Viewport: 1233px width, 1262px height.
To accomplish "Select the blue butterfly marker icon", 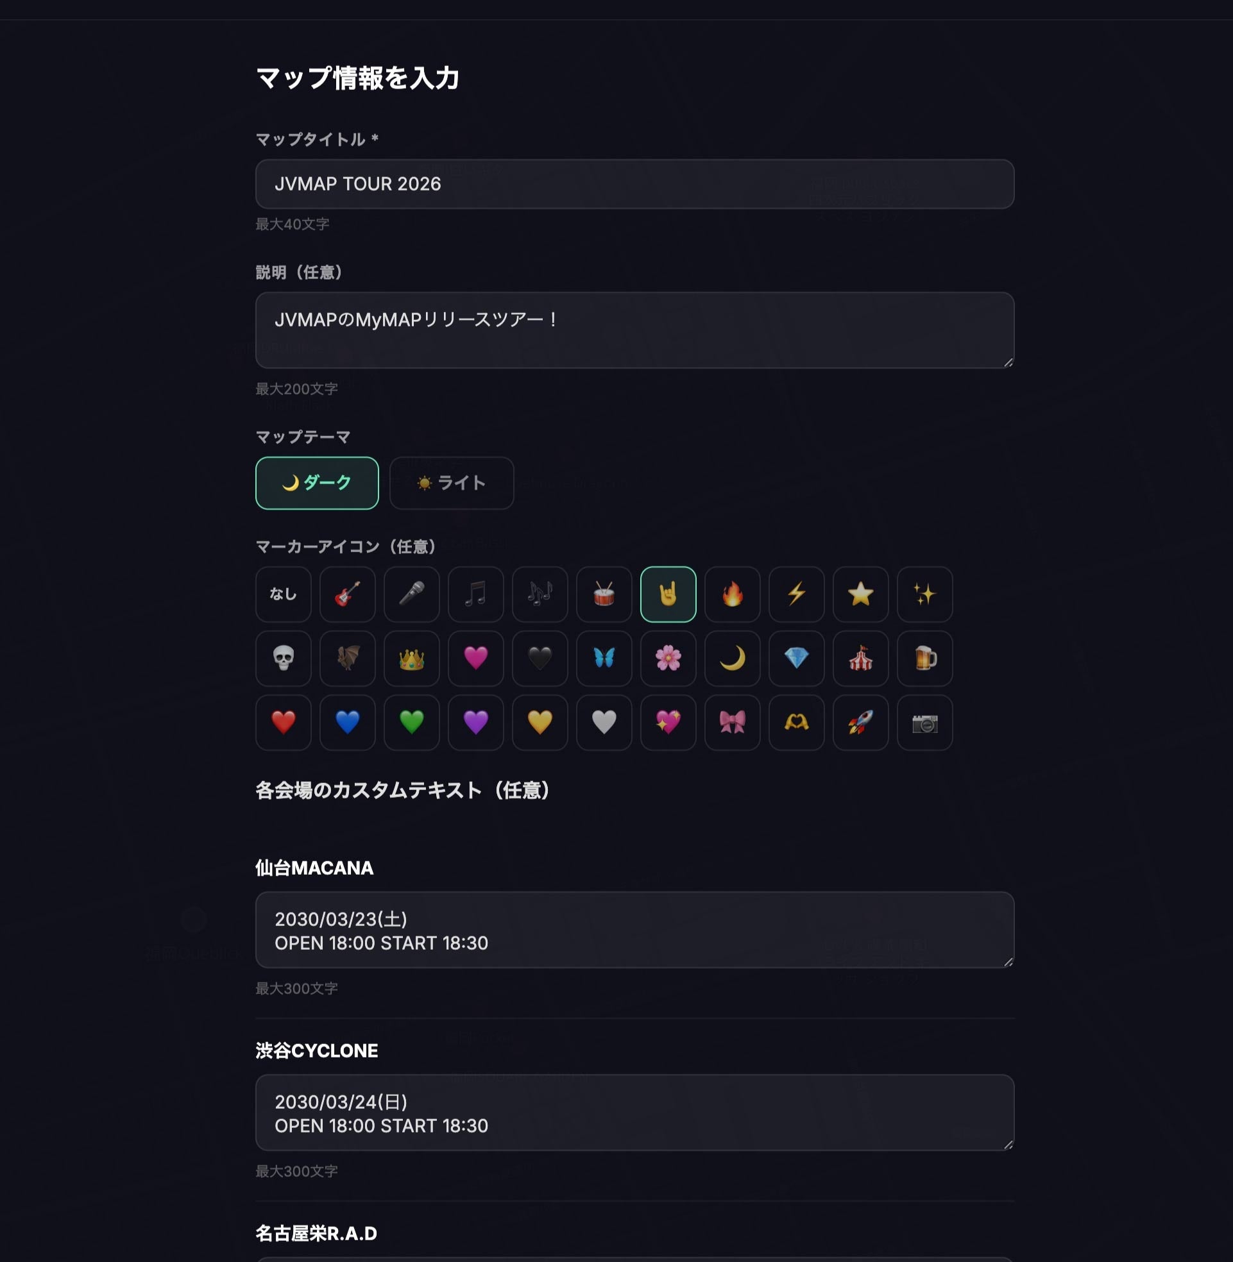I will point(604,658).
